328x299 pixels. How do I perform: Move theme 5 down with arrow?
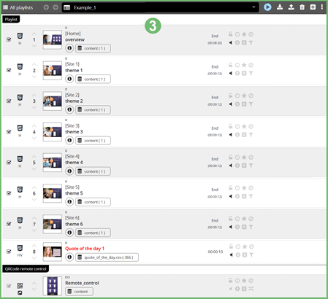coord(34,200)
